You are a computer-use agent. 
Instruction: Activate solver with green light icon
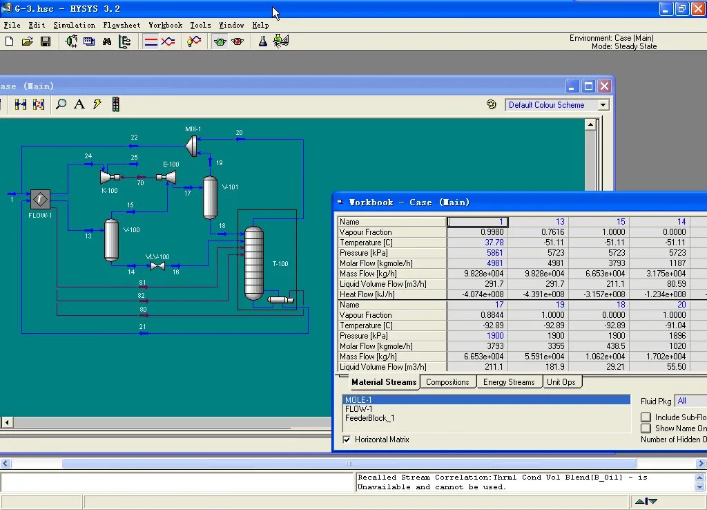click(x=220, y=41)
